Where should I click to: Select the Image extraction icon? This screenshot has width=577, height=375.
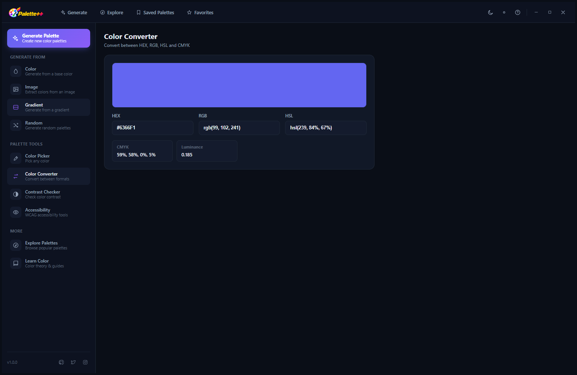(x=16, y=89)
